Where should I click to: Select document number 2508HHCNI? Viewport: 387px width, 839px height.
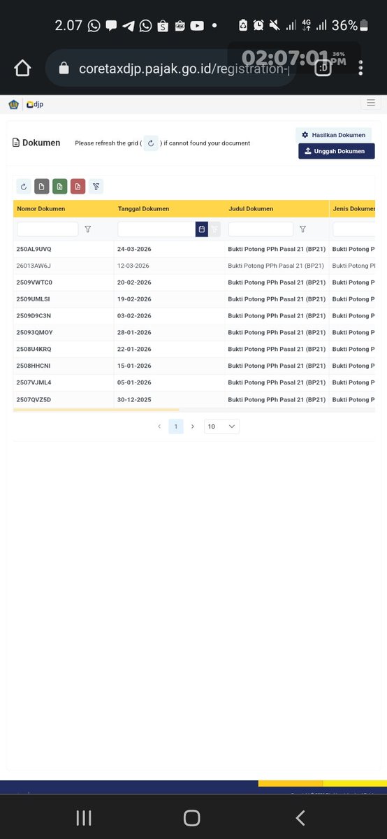(34, 366)
